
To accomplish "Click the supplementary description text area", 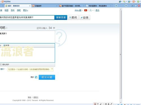I will [x=27, y=55].
